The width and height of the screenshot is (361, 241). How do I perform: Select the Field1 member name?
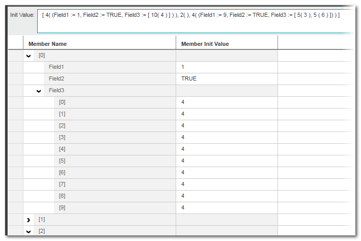pos(57,67)
